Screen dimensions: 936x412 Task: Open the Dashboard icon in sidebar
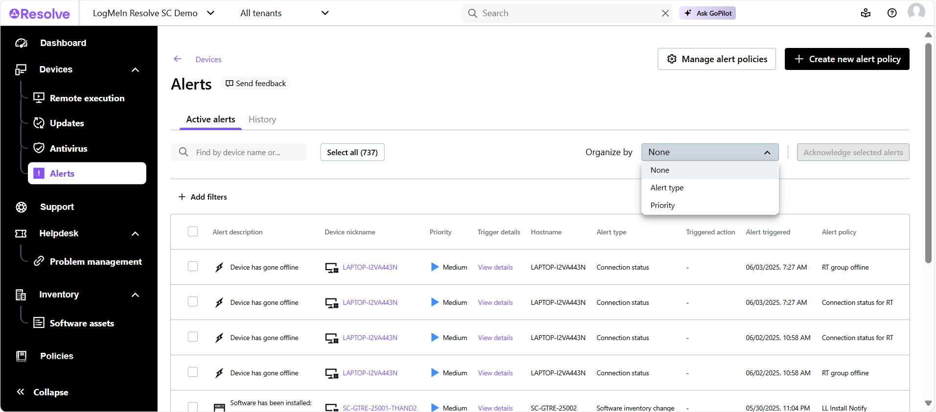coord(22,43)
